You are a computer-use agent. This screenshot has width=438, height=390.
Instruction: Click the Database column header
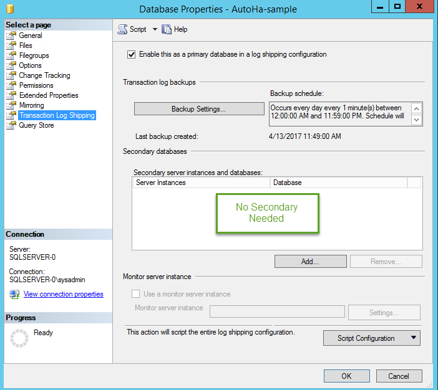click(339, 183)
